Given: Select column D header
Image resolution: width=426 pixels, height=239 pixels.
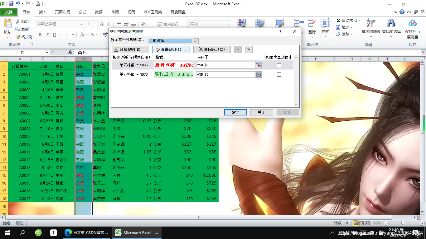Looking at the screenshot, I should click(x=84, y=59).
